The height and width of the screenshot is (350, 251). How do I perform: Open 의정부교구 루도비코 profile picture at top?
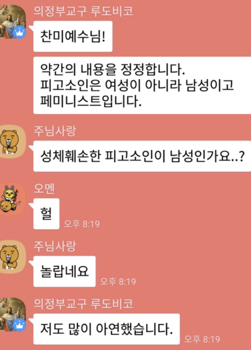(13, 21)
